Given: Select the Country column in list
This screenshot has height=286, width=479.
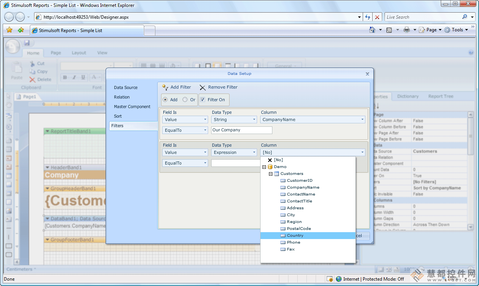Looking at the screenshot, I should pyautogui.click(x=308, y=236).
